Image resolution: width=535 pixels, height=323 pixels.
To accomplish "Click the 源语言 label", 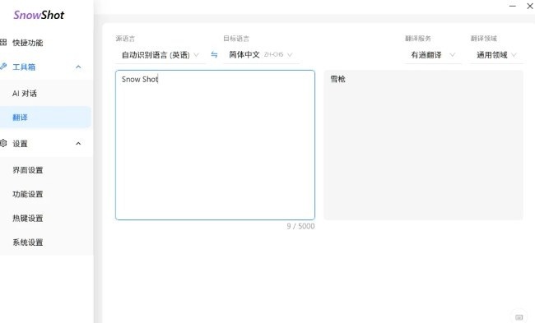I will [125, 39].
